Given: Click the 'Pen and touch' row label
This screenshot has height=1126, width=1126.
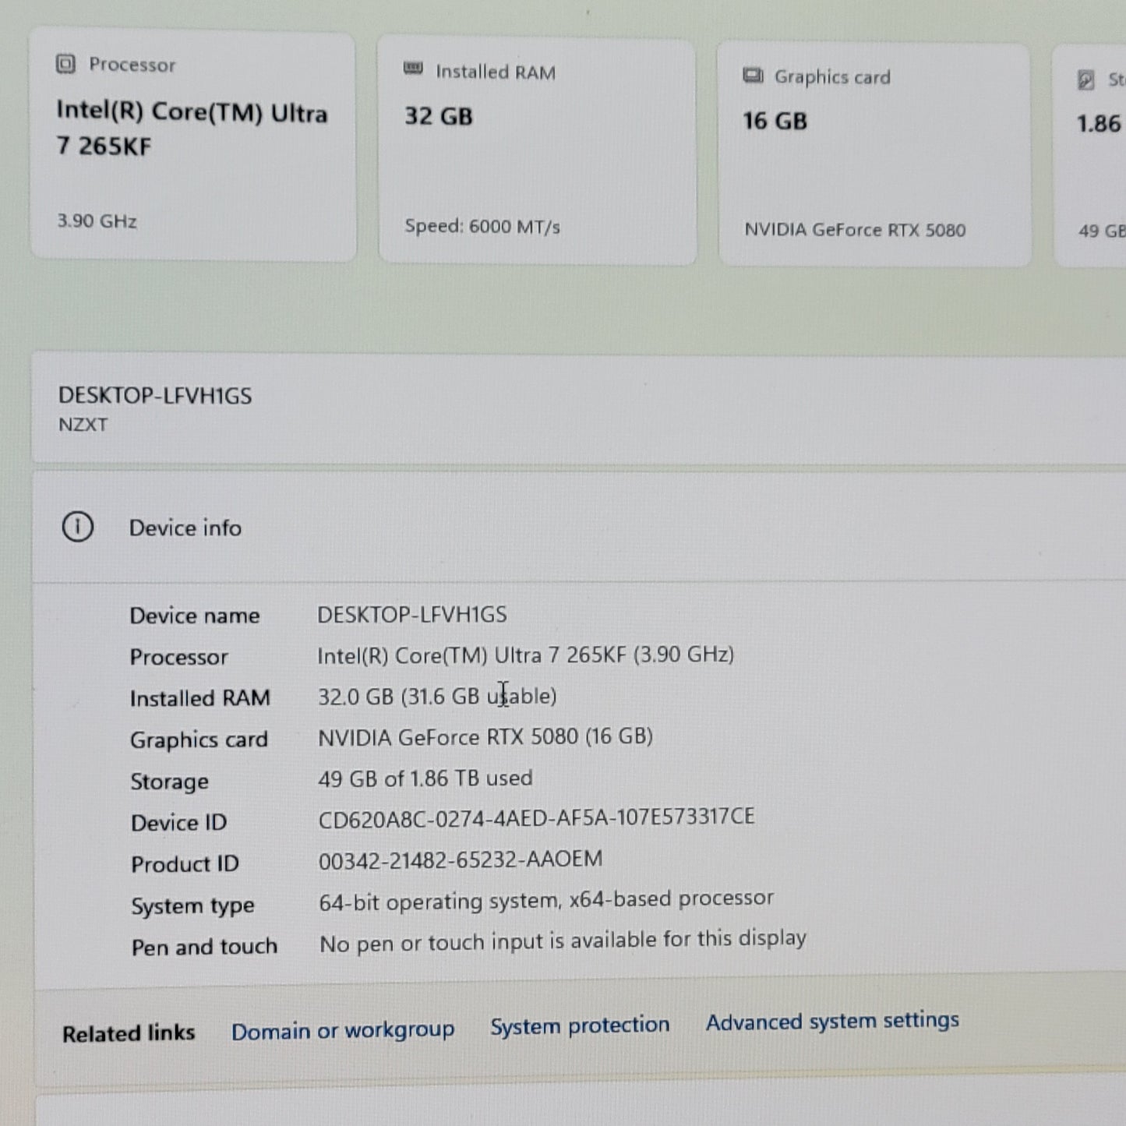Looking at the screenshot, I should [204, 947].
